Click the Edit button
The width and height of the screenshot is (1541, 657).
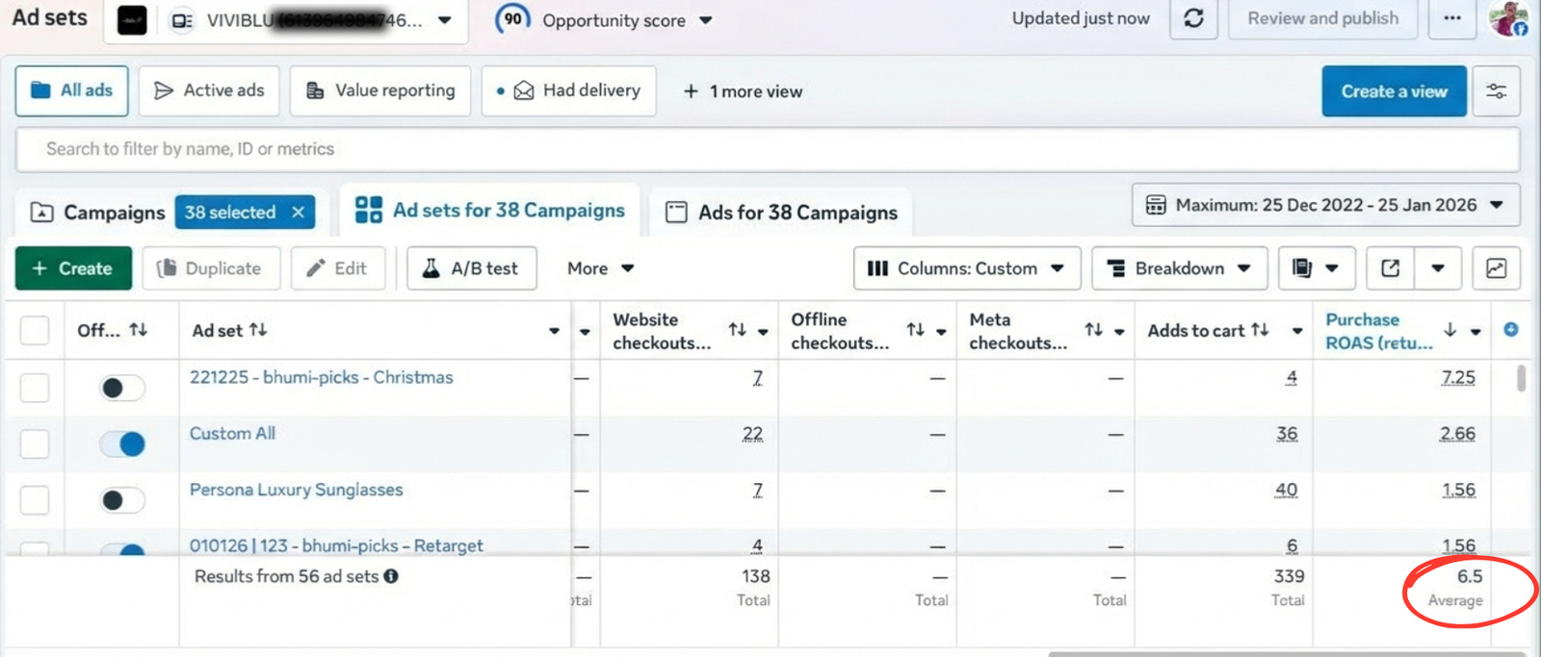click(338, 268)
